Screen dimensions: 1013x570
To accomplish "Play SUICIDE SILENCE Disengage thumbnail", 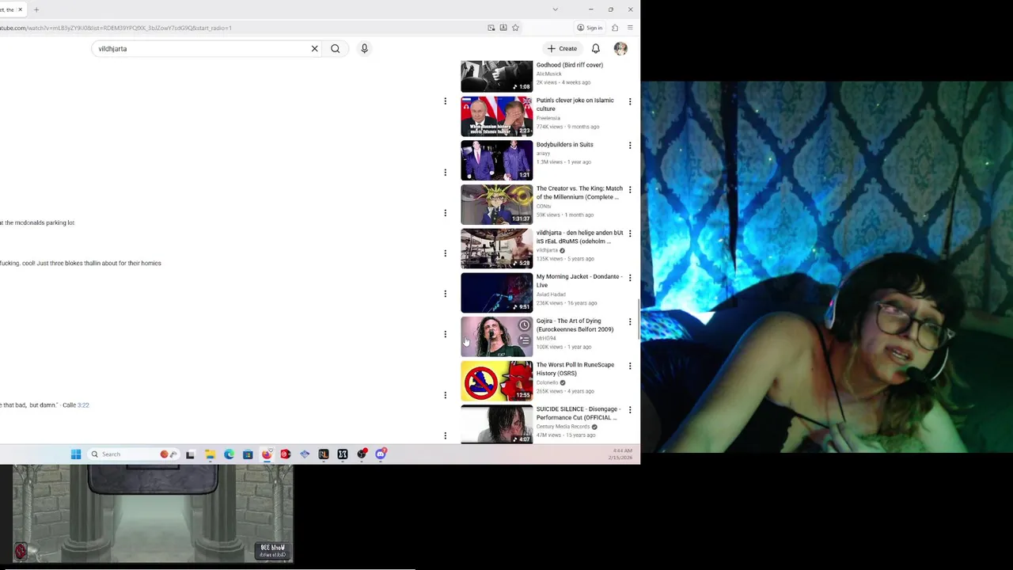I will click(x=497, y=424).
